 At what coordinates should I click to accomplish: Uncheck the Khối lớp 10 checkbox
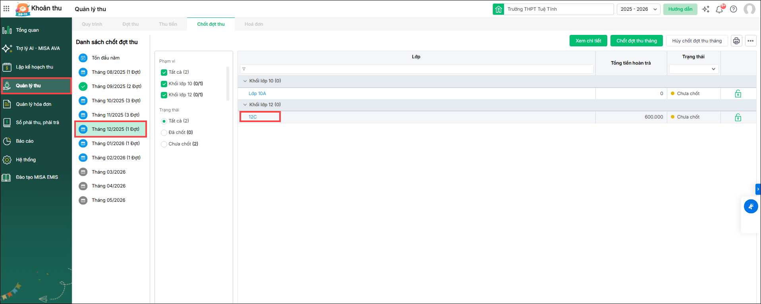[x=164, y=84]
